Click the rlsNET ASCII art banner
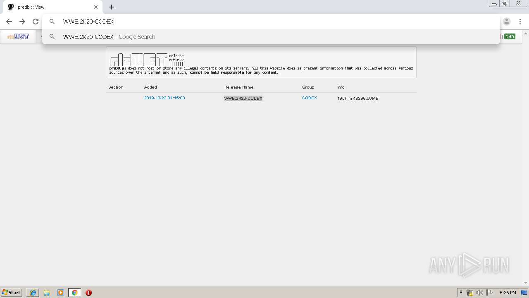This screenshot has width=529, height=298. coord(146,60)
